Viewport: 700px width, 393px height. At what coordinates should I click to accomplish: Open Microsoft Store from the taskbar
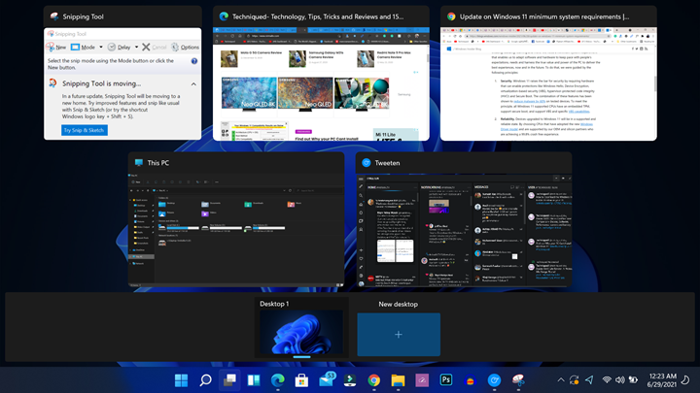pyautogui.click(x=301, y=380)
